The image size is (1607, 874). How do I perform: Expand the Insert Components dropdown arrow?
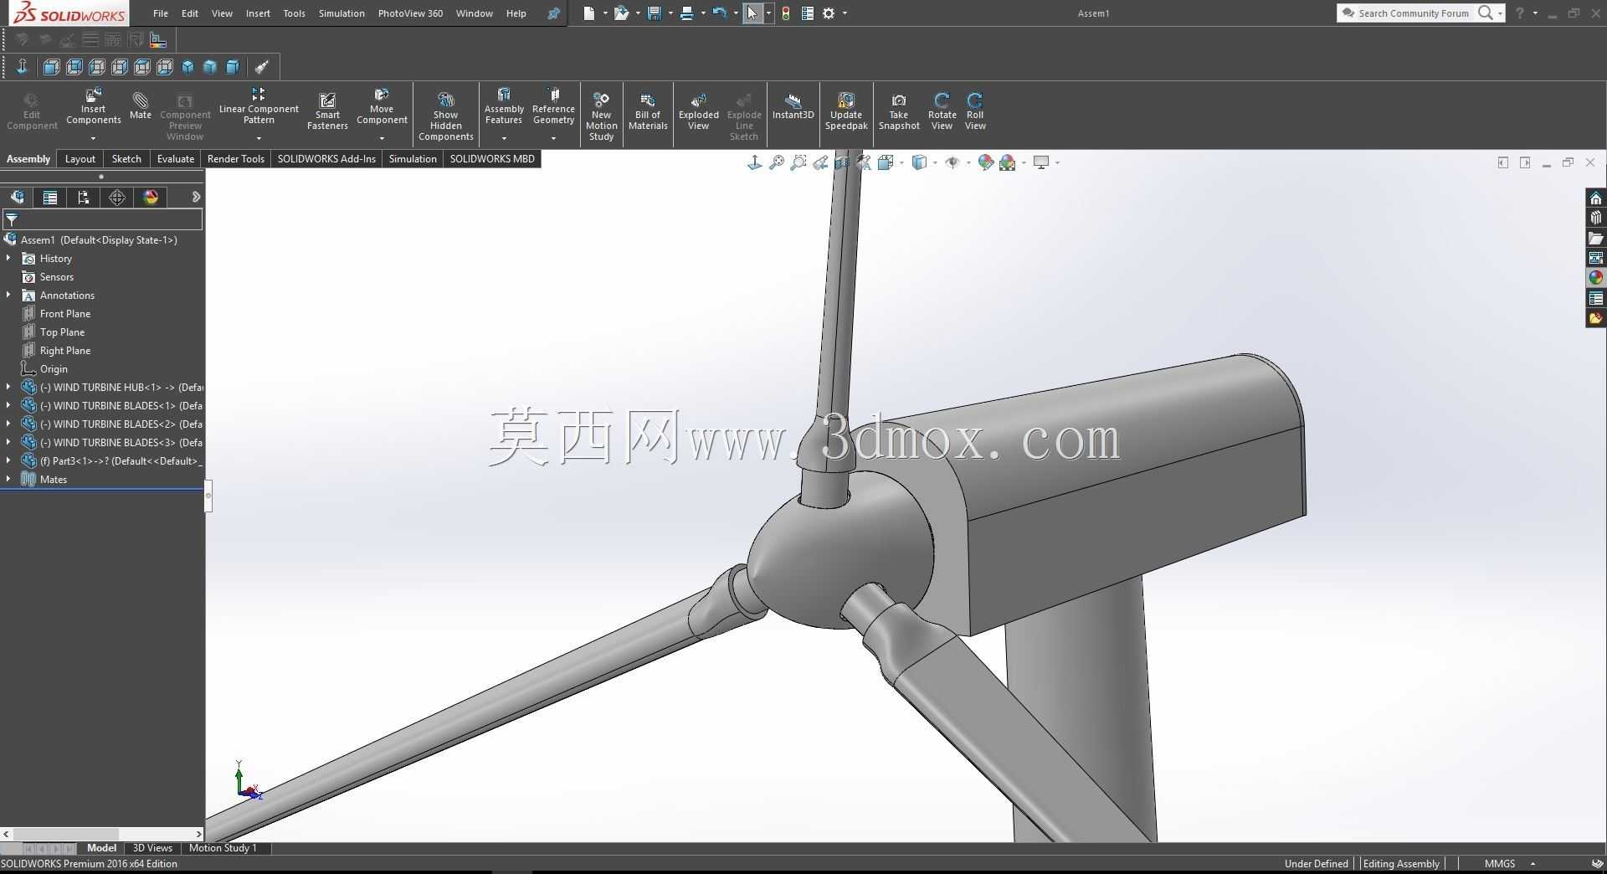[x=93, y=138]
